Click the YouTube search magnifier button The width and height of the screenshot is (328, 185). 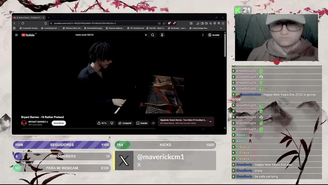(153, 35)
